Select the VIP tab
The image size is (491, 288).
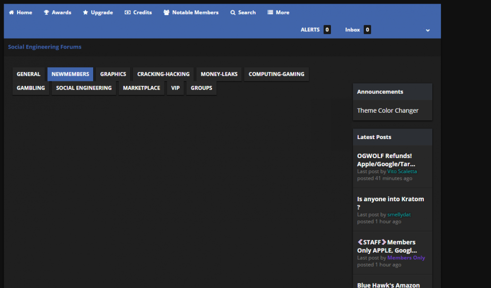pos(175,88)
